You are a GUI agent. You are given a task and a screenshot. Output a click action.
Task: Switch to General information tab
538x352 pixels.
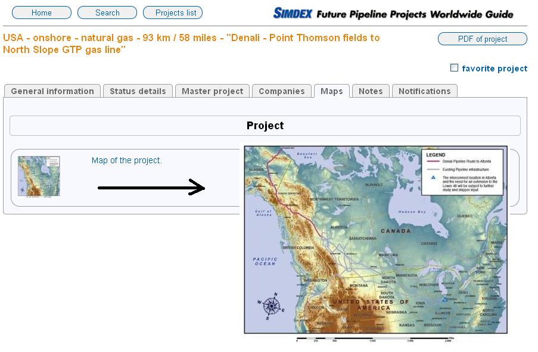52,91
